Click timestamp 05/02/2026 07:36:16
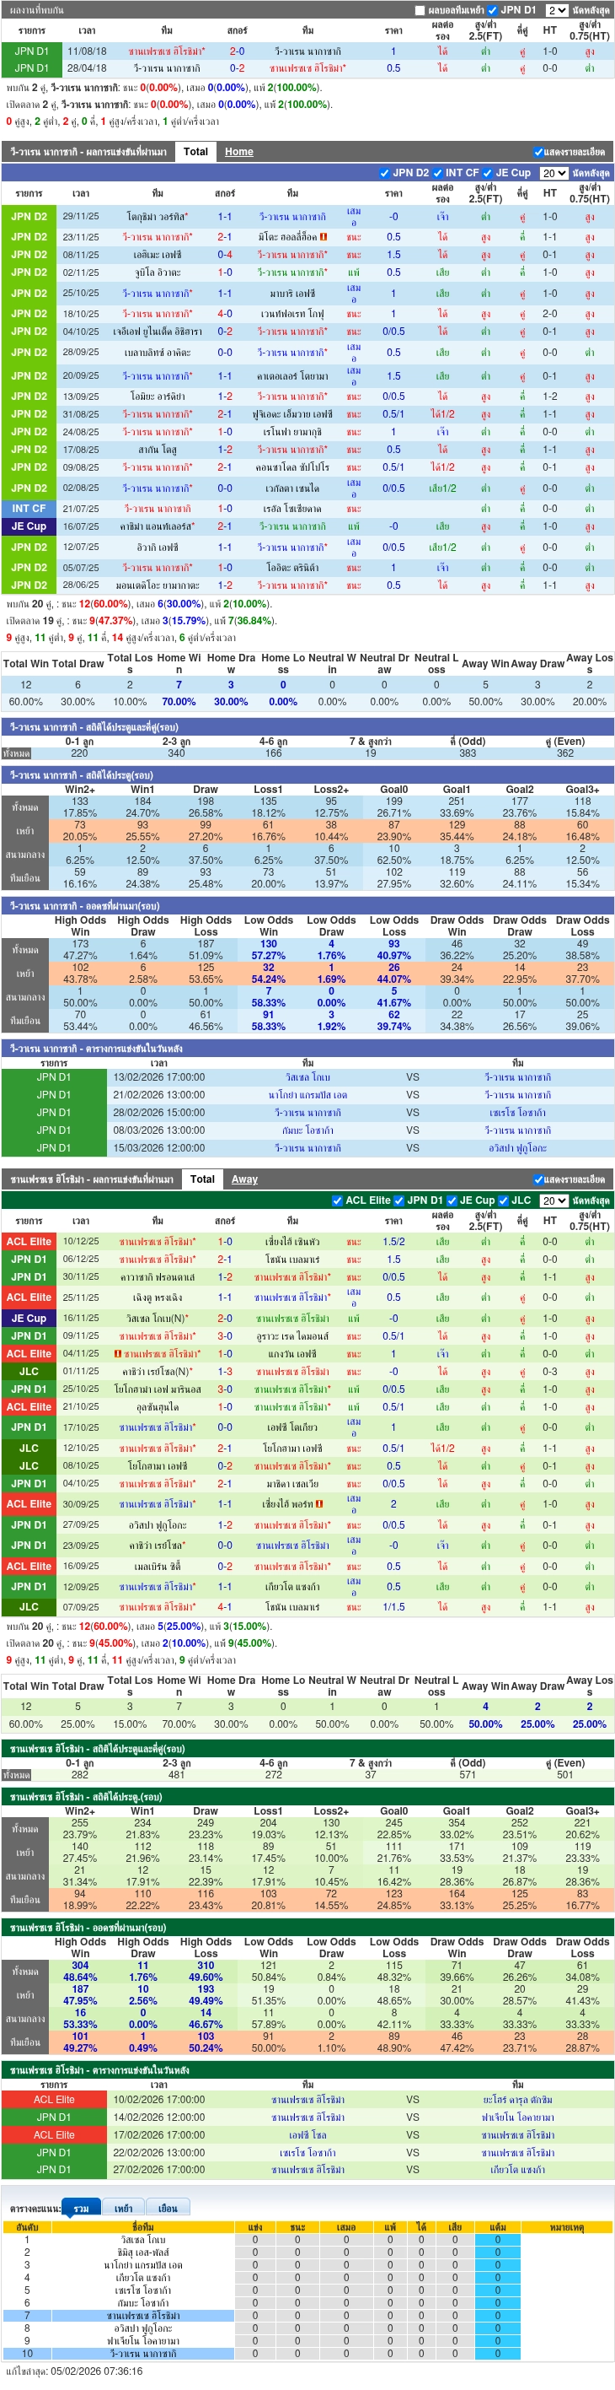 coord(97,2371)
